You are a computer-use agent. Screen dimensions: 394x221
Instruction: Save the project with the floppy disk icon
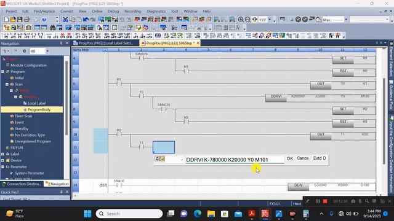pyautogui.click(x=20, y=19)
